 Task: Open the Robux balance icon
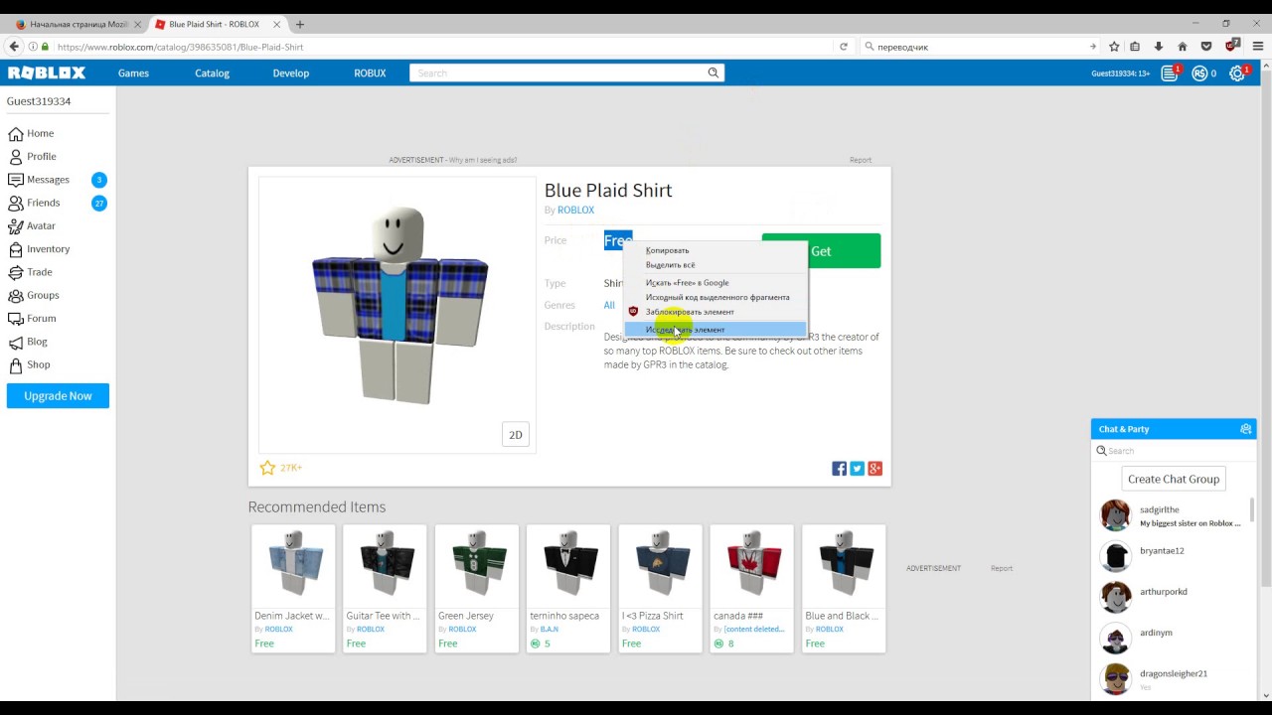[x=1199, y=73]
